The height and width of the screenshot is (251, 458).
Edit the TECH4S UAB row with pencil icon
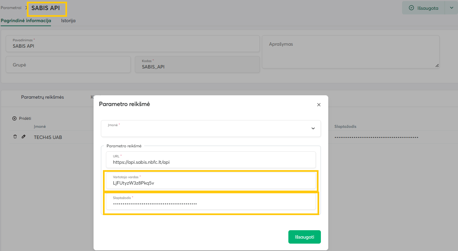click(23, 137)
